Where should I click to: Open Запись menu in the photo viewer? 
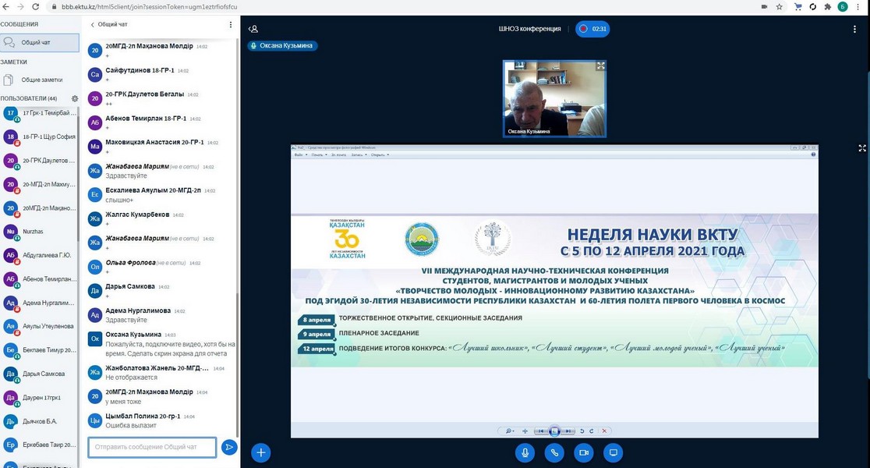pyautogui.click(x=359, y=155)
